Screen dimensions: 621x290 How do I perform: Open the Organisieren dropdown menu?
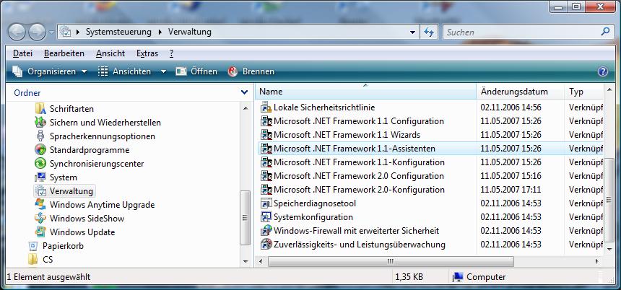coord(49,71)
